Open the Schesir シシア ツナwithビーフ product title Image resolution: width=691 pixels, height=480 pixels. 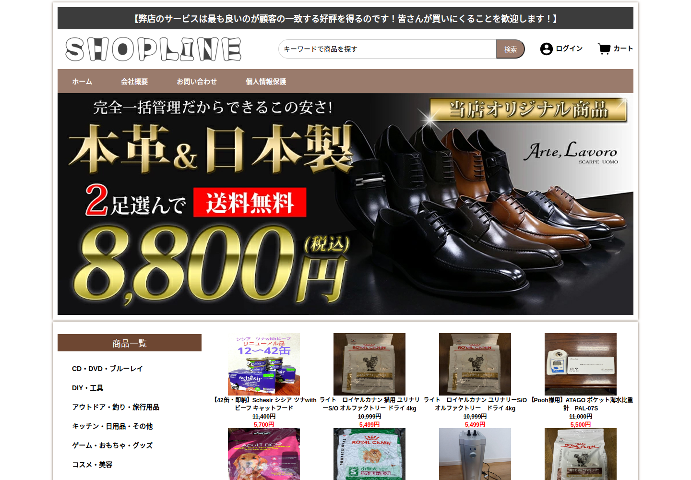pos(264,404)
